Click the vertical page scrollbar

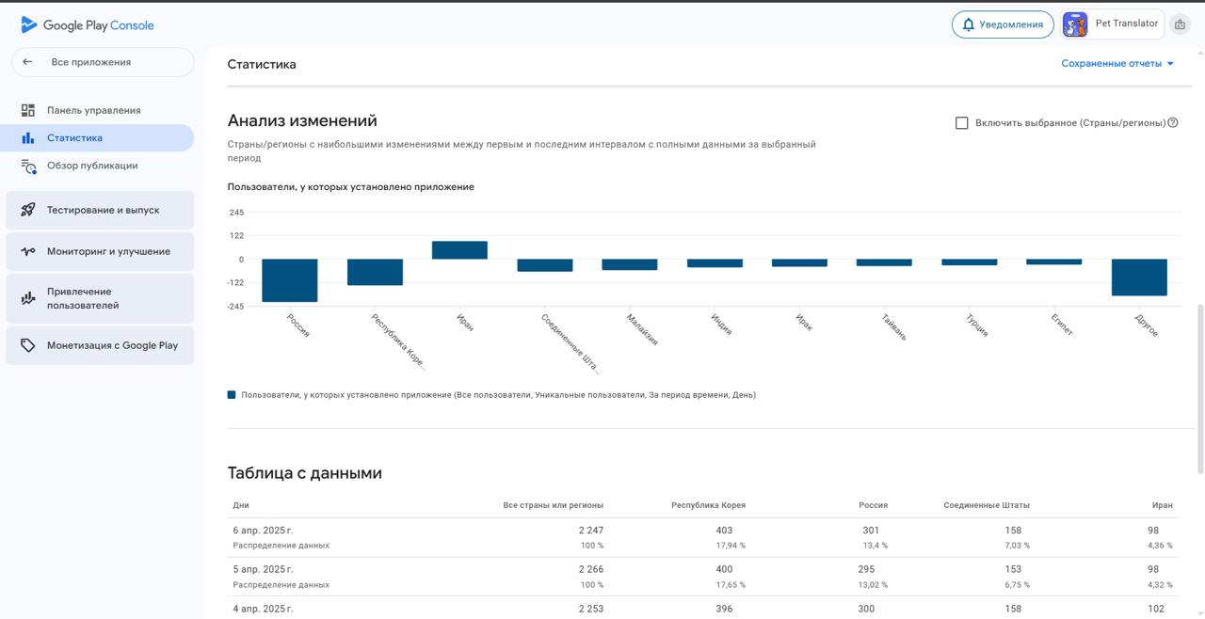(x=1199, y=376)
